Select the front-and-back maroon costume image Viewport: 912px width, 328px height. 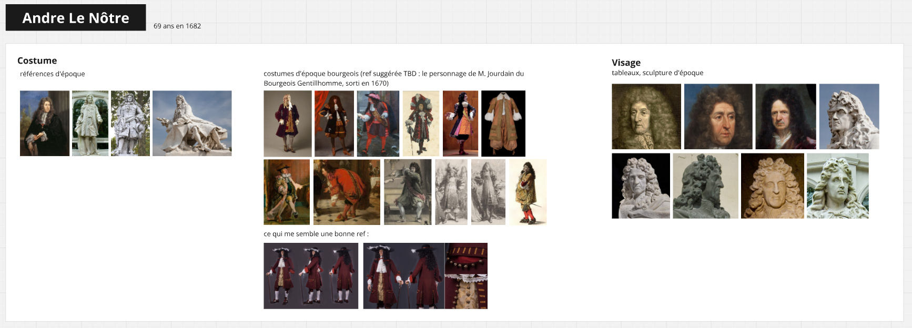[x=403, y=276]
